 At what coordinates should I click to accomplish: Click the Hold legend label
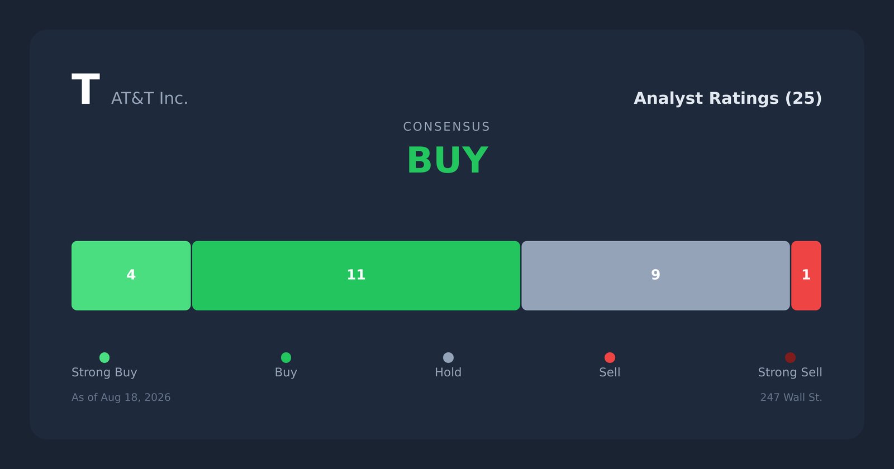click(x=448, y=372)
